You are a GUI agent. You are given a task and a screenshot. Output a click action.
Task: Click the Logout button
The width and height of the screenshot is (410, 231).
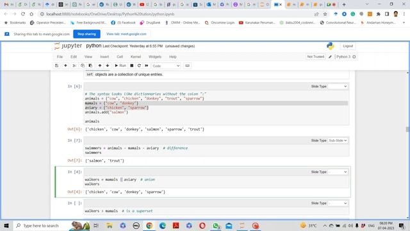coord(348,46)
